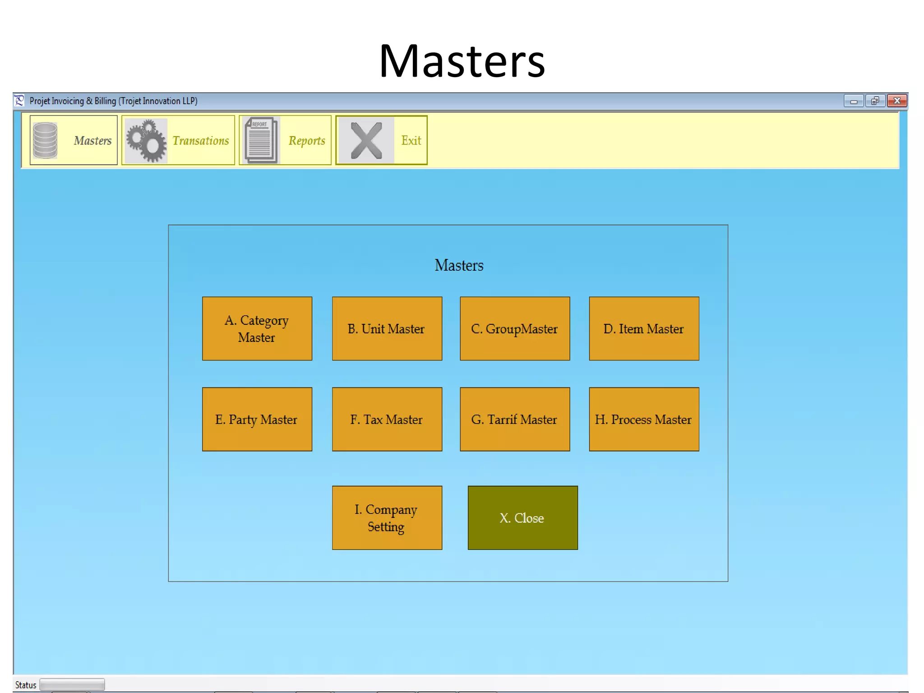
Task: Click the Transactions gears icon
Action: pos(146,140)
